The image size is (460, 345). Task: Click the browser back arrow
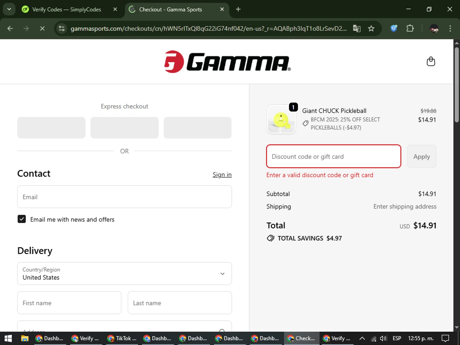pos(10,29)
